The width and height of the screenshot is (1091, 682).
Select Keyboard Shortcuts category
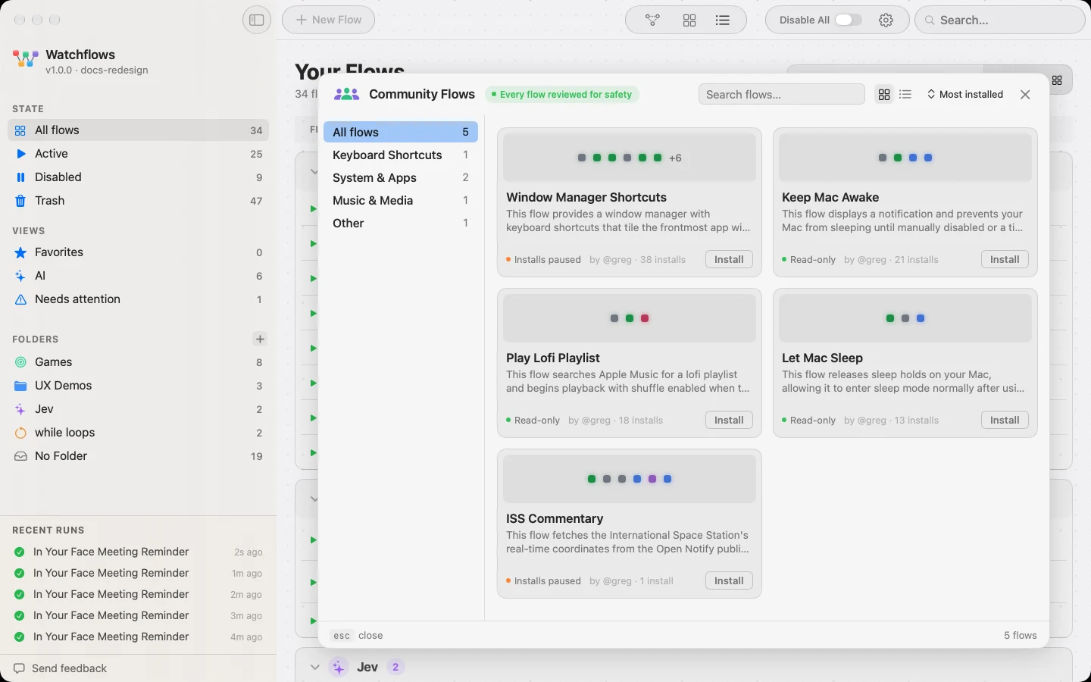pyautogui.click(x=401, y=155)
